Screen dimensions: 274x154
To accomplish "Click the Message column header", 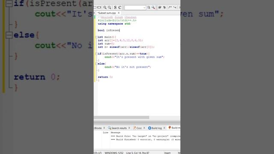I will click(116, 133).
